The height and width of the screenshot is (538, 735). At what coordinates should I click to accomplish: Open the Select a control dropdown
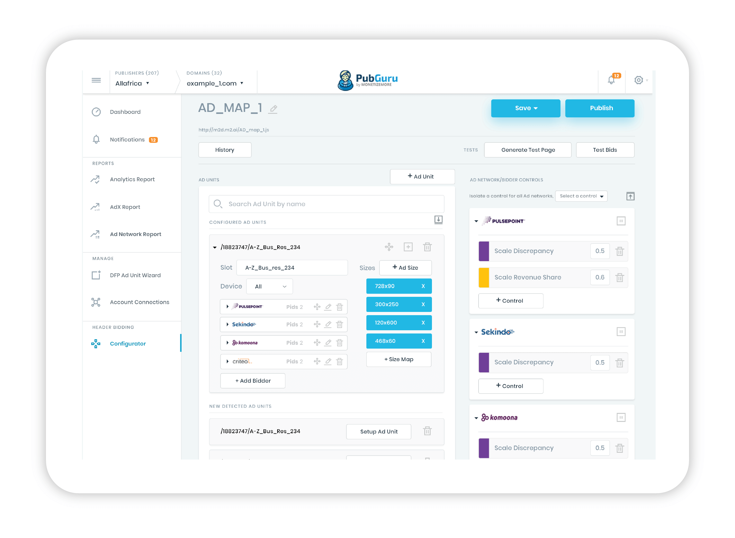(x=581, y=196)
